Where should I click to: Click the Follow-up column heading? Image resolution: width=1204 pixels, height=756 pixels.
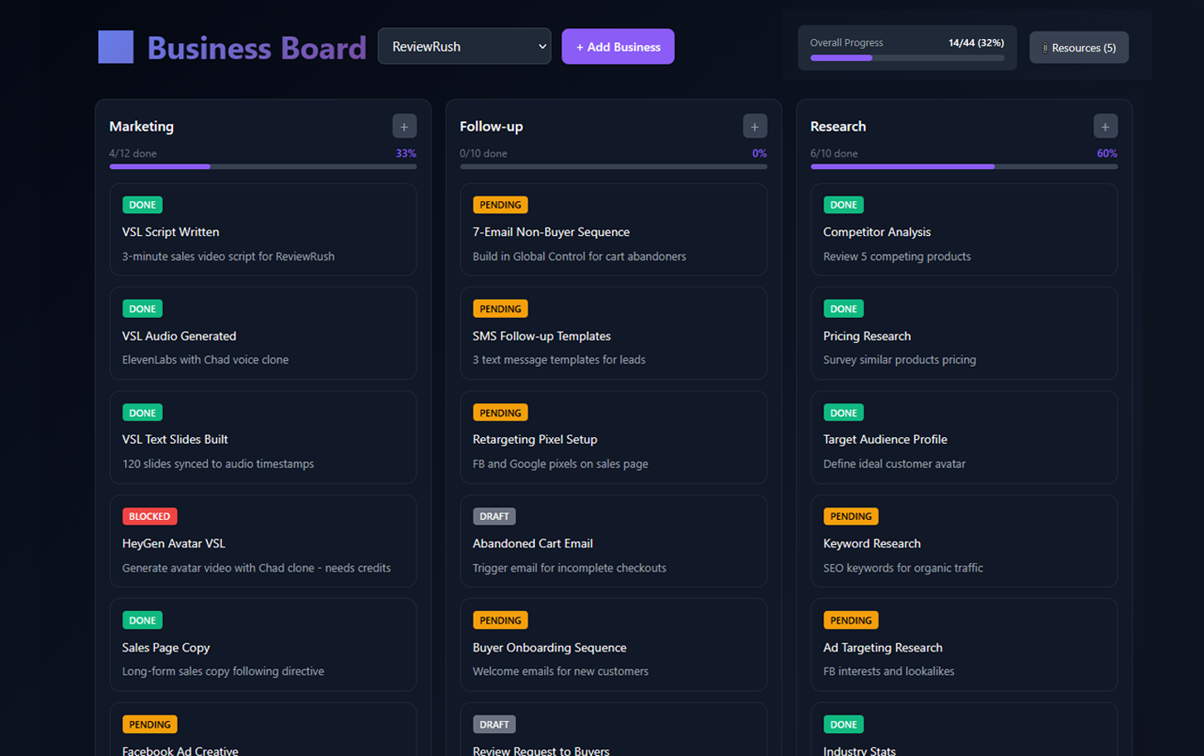491,127
